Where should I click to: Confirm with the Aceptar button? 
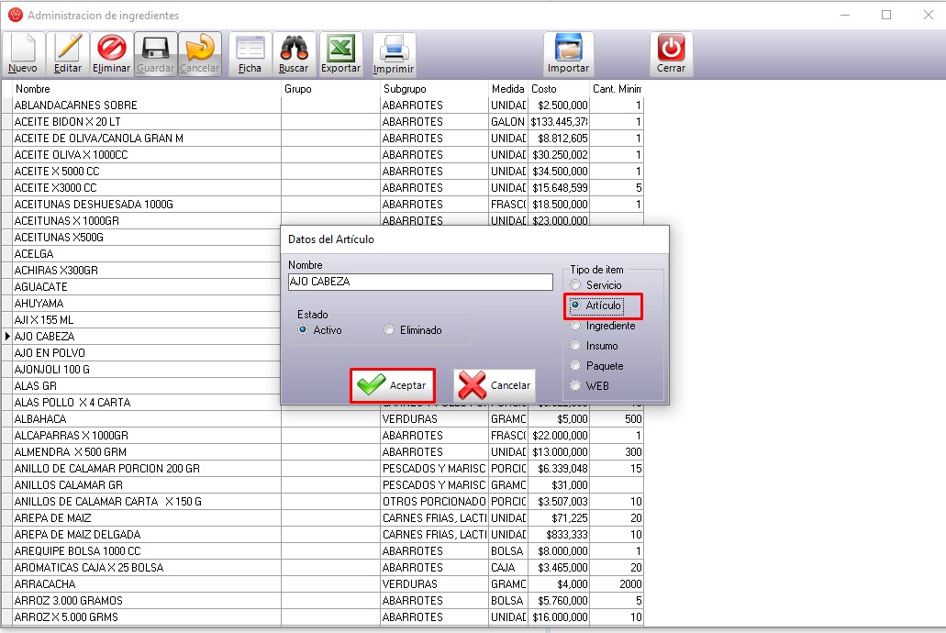392,385
